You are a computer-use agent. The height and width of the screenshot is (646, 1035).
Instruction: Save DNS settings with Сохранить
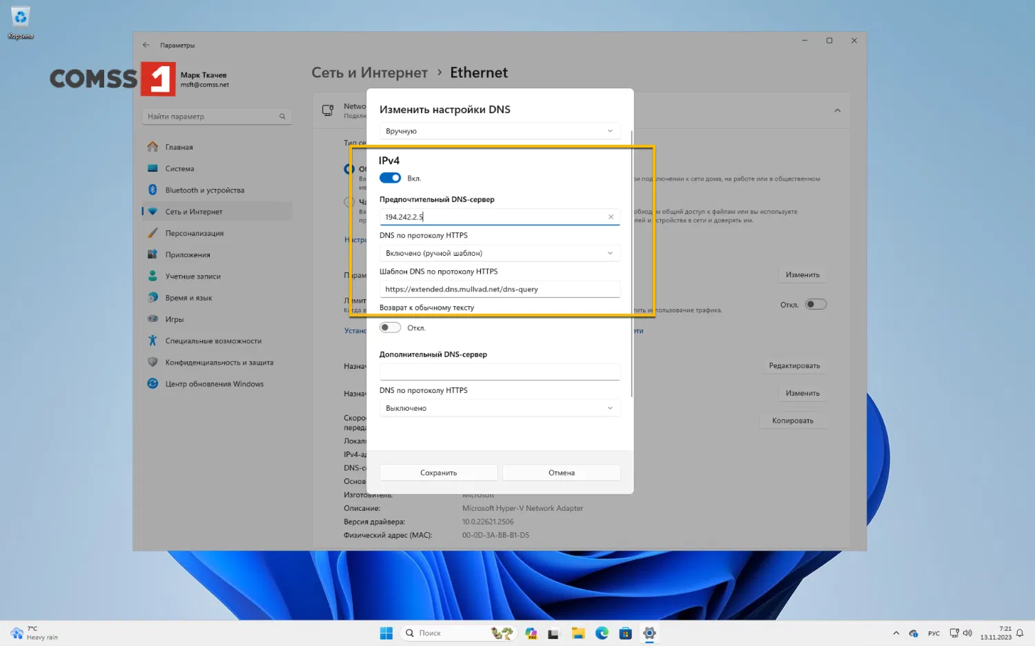click(439, 472)
